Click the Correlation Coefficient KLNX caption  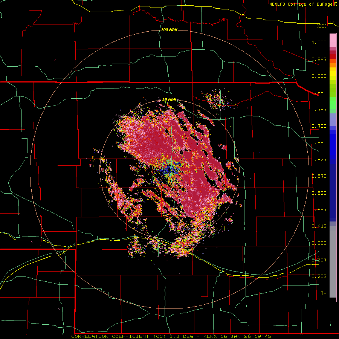coord(171,336)
